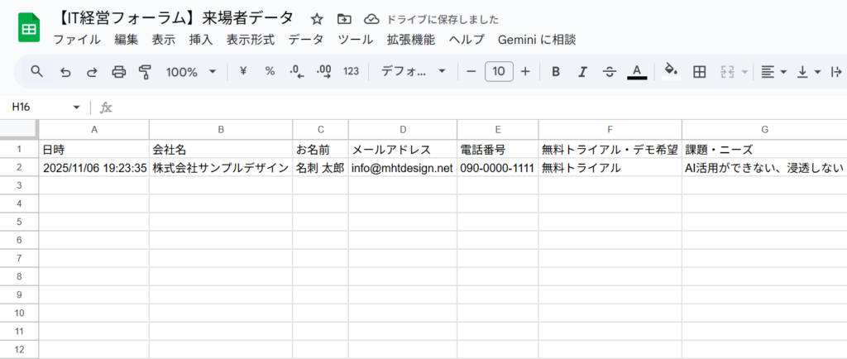Click the borders grid icon
Viewport: 847px width, 359px height.
[699, 72]
